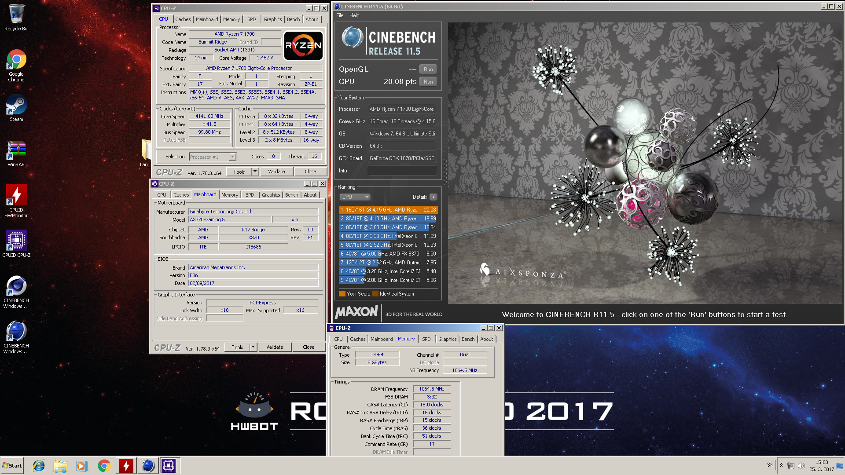This screenshot has height=475, width=845.
Task: Open About tab in Memory CPU-Z window
Action: pyautogui.click(x=487, y=339)
